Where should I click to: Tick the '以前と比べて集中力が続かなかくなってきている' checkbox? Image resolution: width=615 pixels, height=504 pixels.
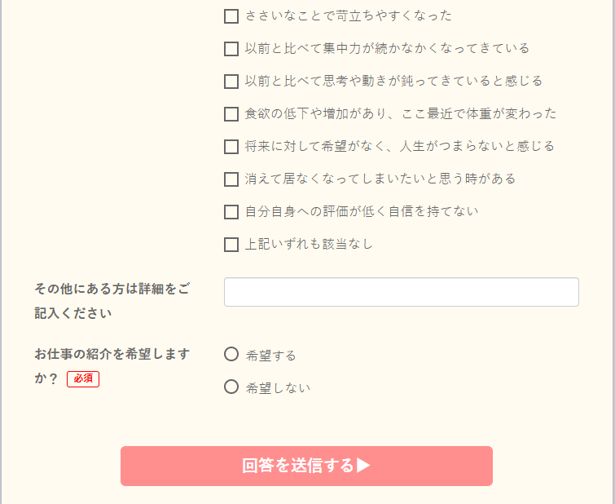231,49
